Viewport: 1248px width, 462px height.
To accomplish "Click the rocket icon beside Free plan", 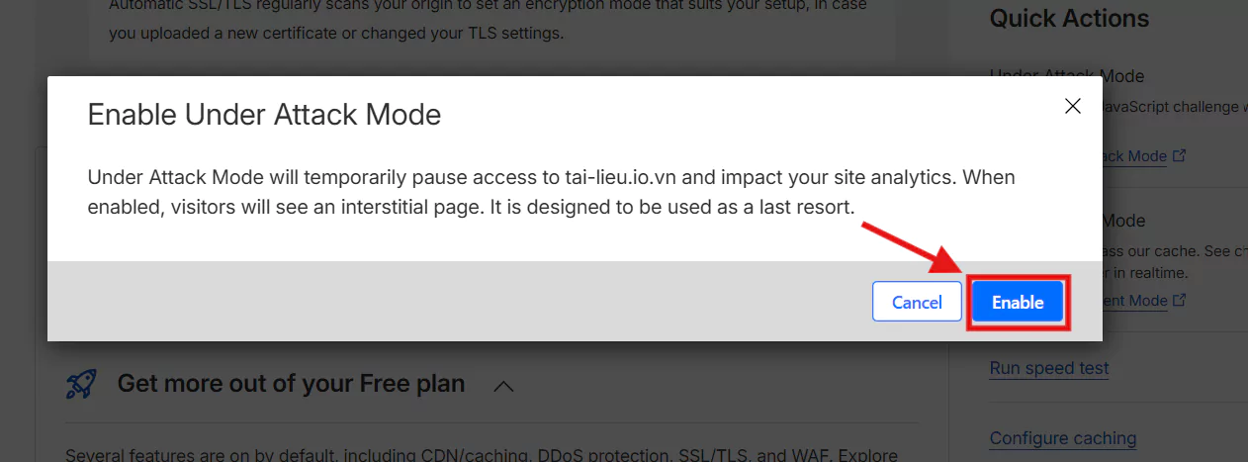I will (81, 384).
